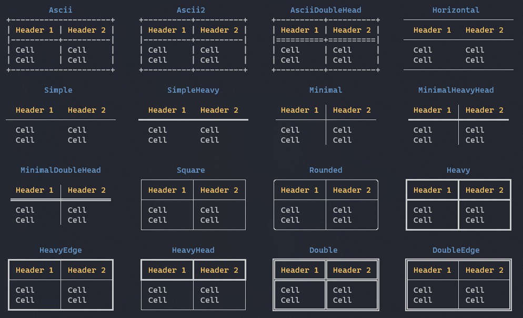The image size is (523, 318).
Task: Select Header 2 in the Heavy table
Action: 484,190
